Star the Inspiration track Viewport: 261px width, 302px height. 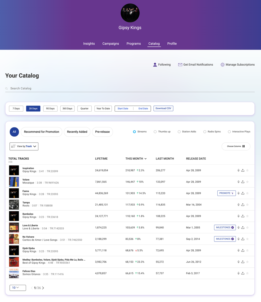(x=247, y=170)
